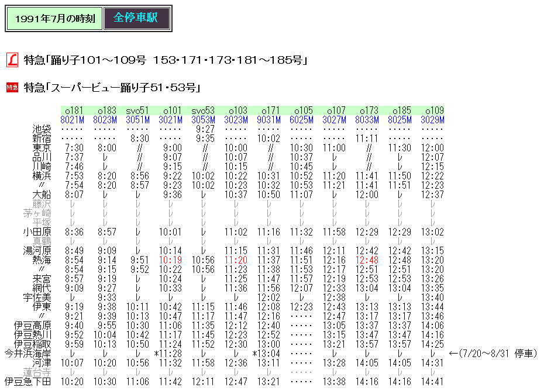
Task: Open train number 3023M link
Action: pyautogui.click(x=237, y=120)
